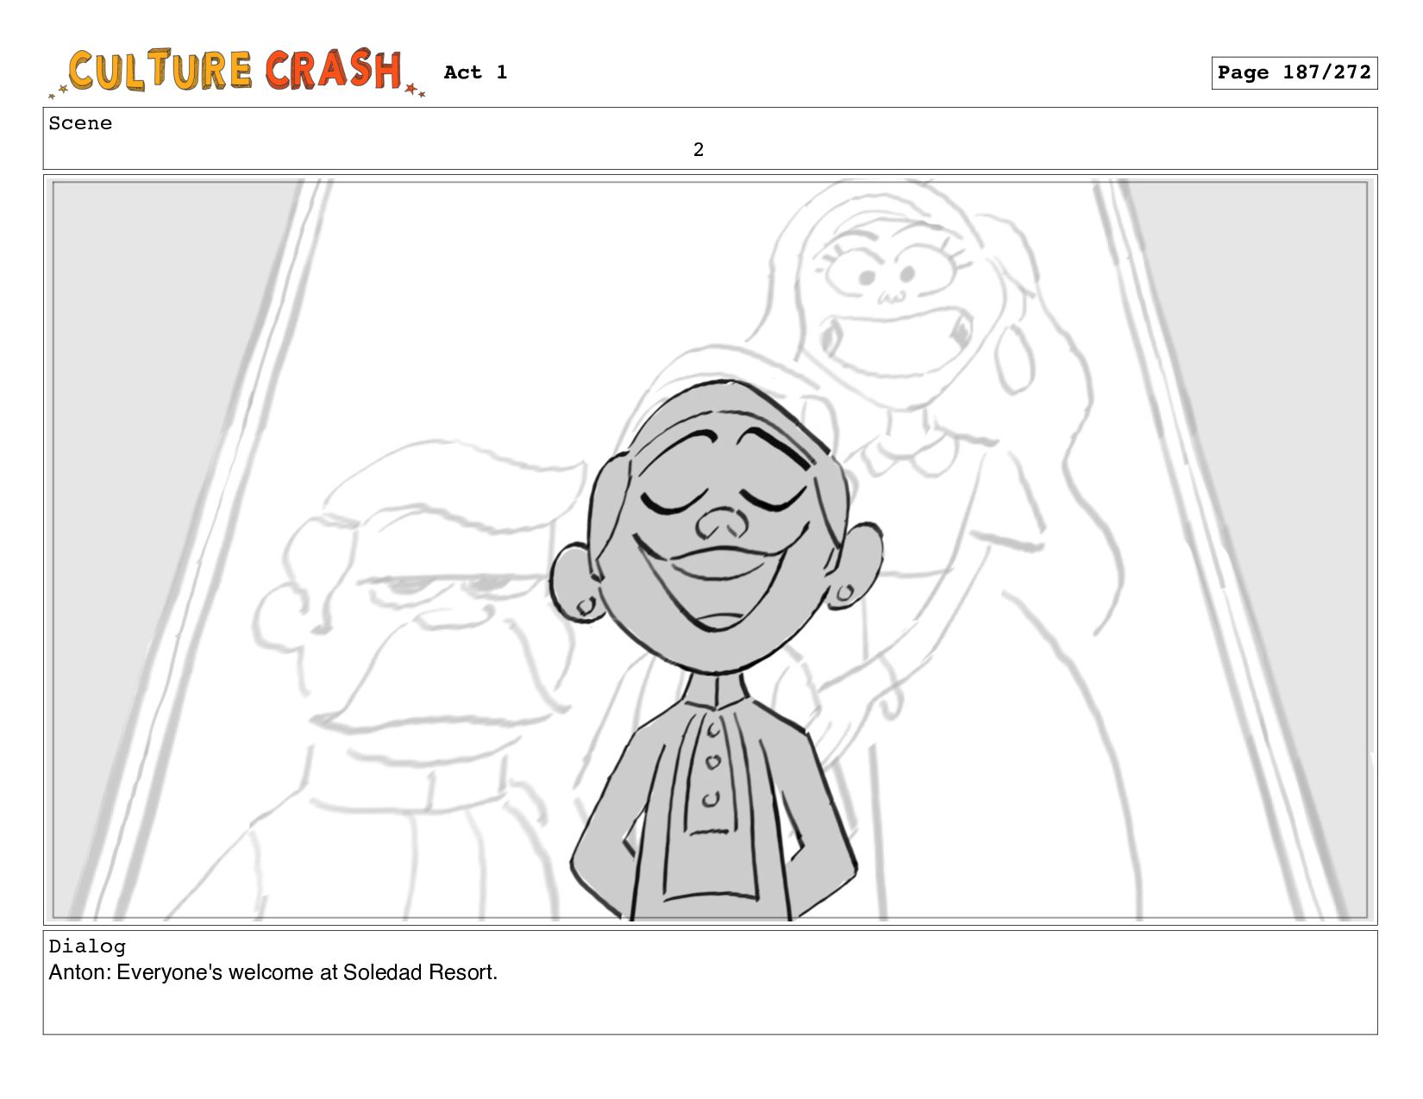
Task: Click the "Page 187/272" box
Action: (1294, 73)
